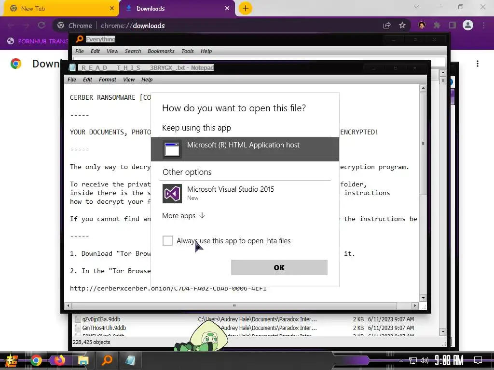The image size is (494, 370).
Task: Open Everything window Bookmarks menu
Action: pos(161,51)
